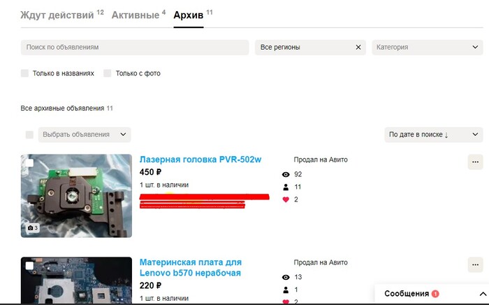This screenshot has height=305, width=489.
Task: Expand the Категория dropdown
Action: pyautogui.click(x=428, y=48)
